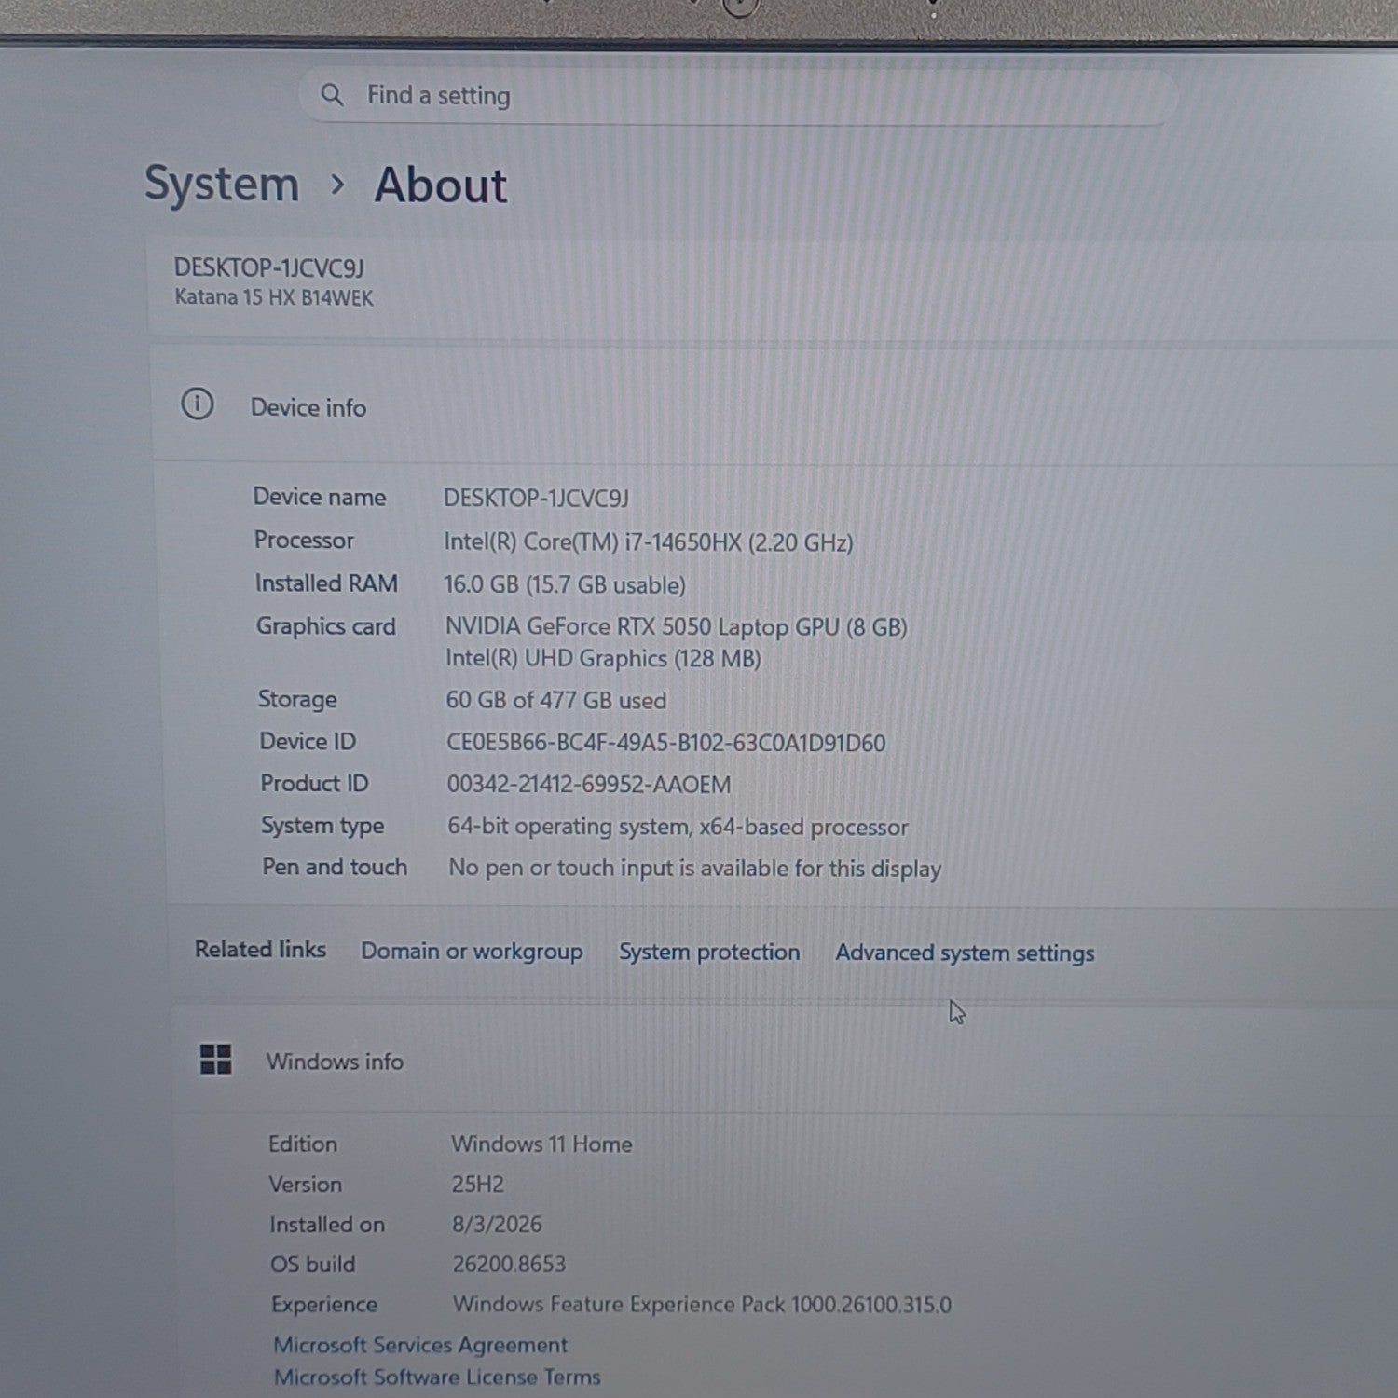The image size is (1398, 1398).
Task: Open System protection link
Action: (709, 953)
